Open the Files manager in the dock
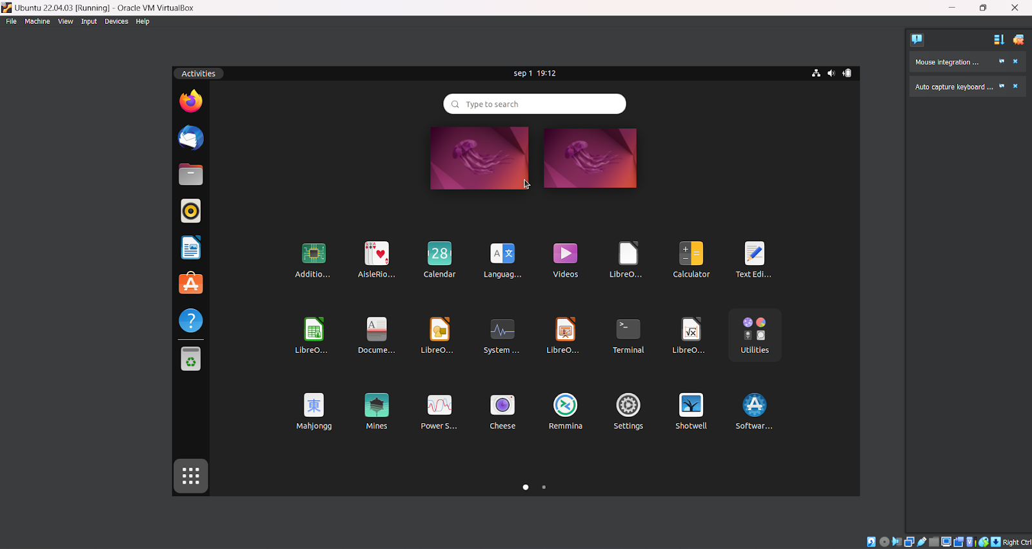The height and width of the screenshot is (549, 1032). (191, 174)
